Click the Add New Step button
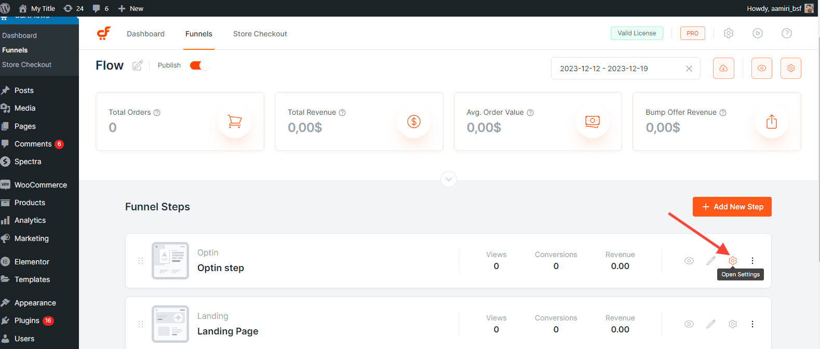 pos(732,207)
